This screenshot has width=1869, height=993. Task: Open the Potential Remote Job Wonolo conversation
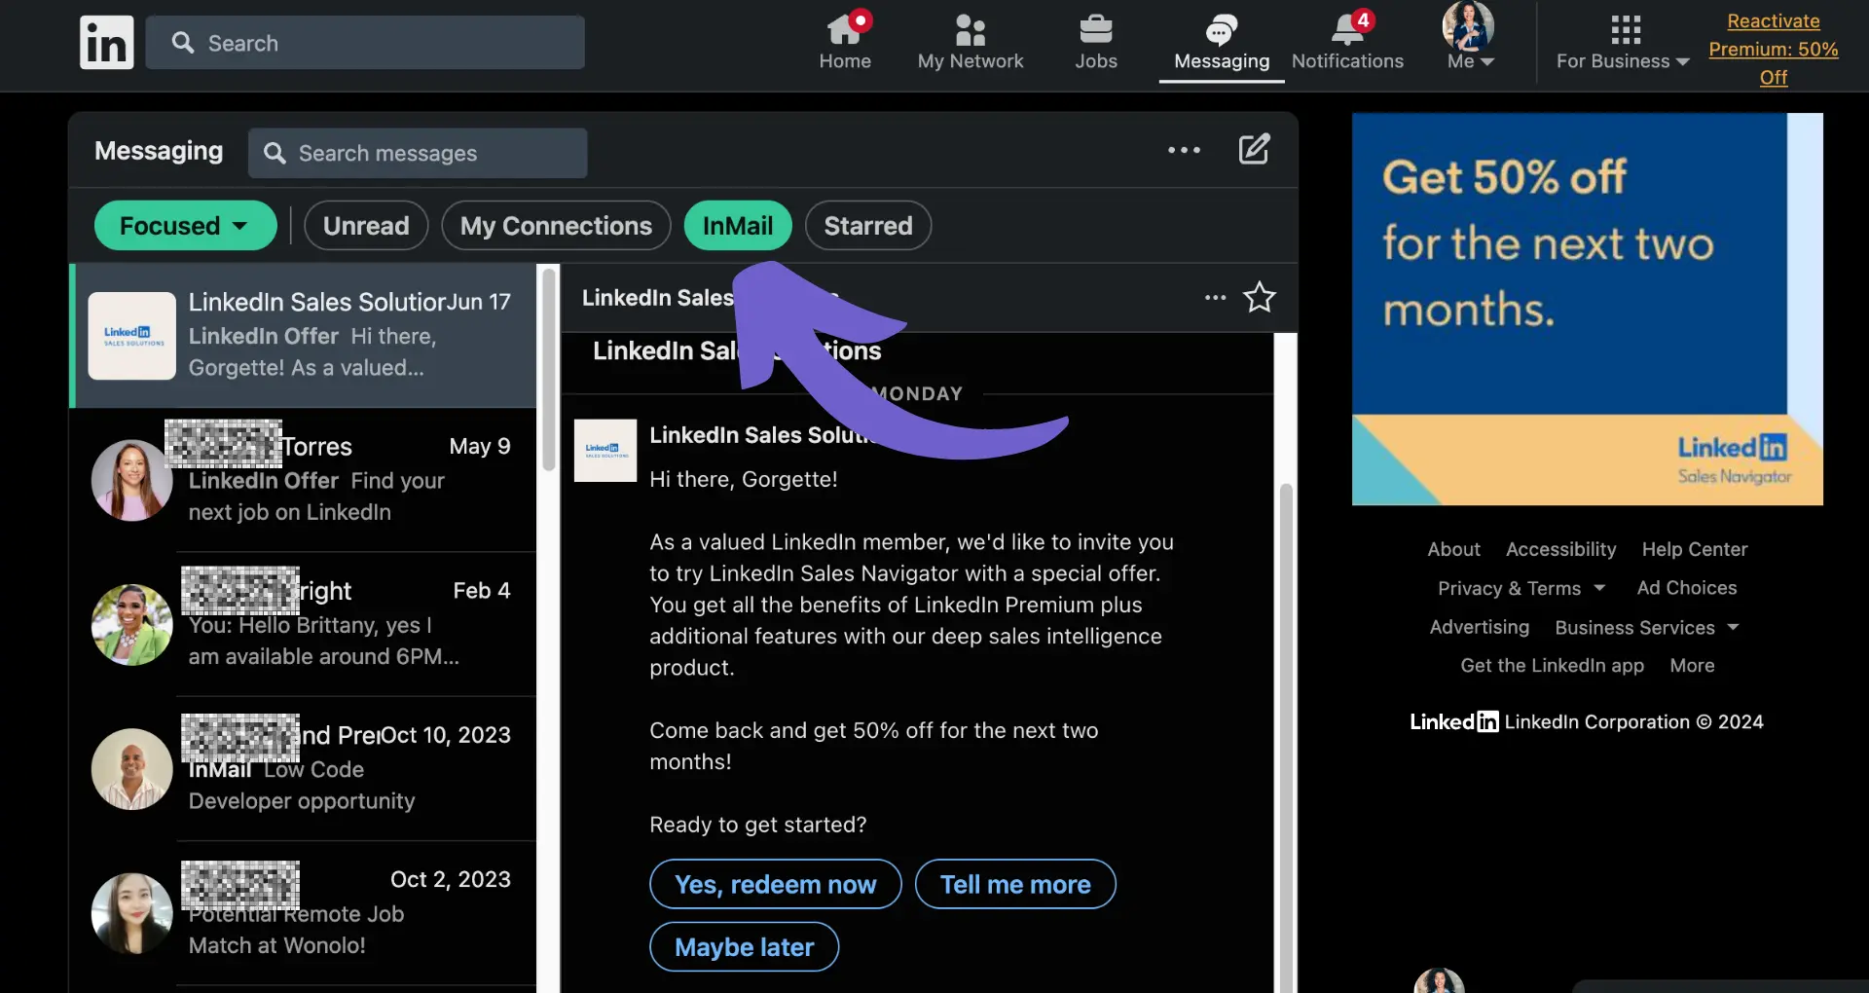tap(304, 912)
